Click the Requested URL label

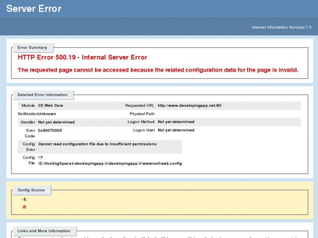140,106
